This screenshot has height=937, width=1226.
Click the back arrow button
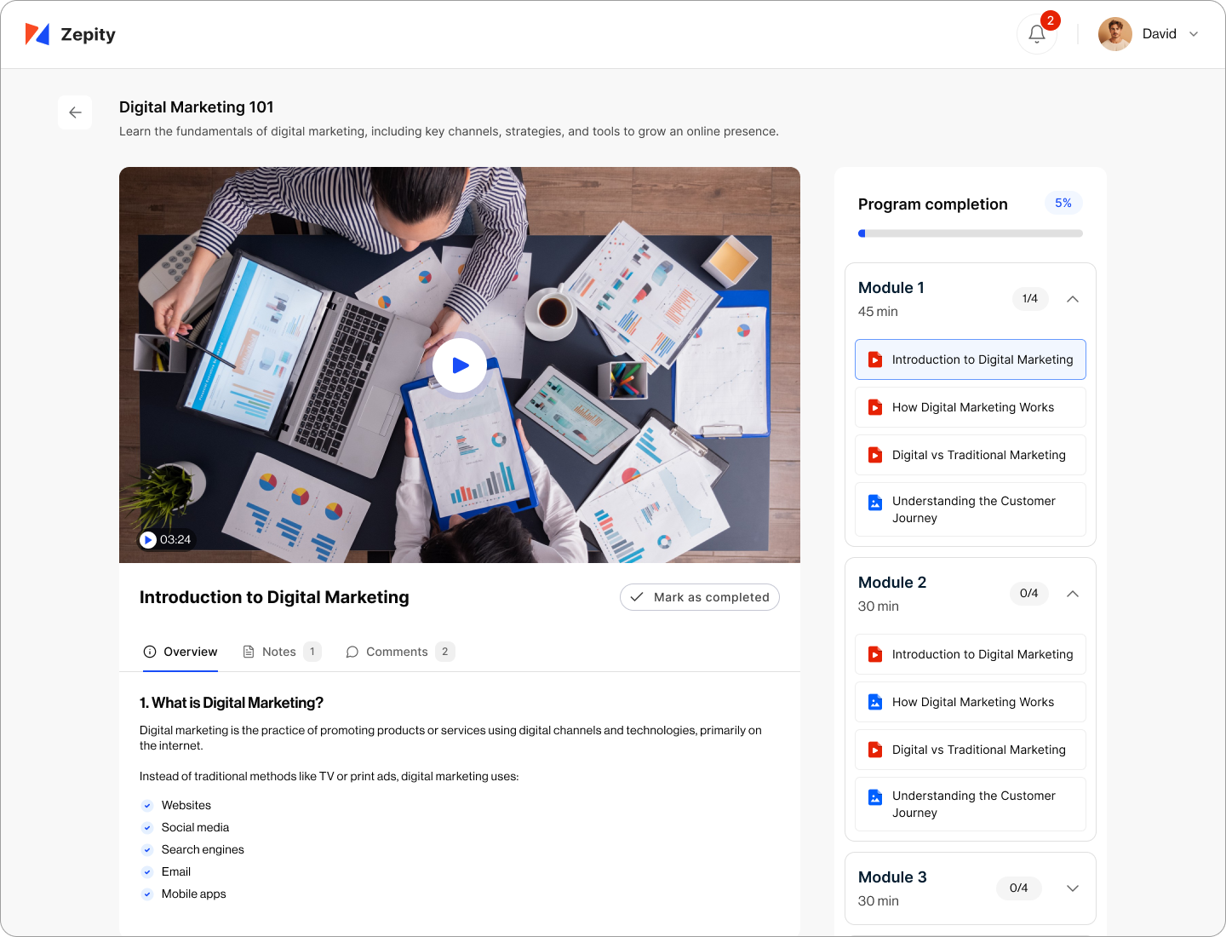coord(75,112)
